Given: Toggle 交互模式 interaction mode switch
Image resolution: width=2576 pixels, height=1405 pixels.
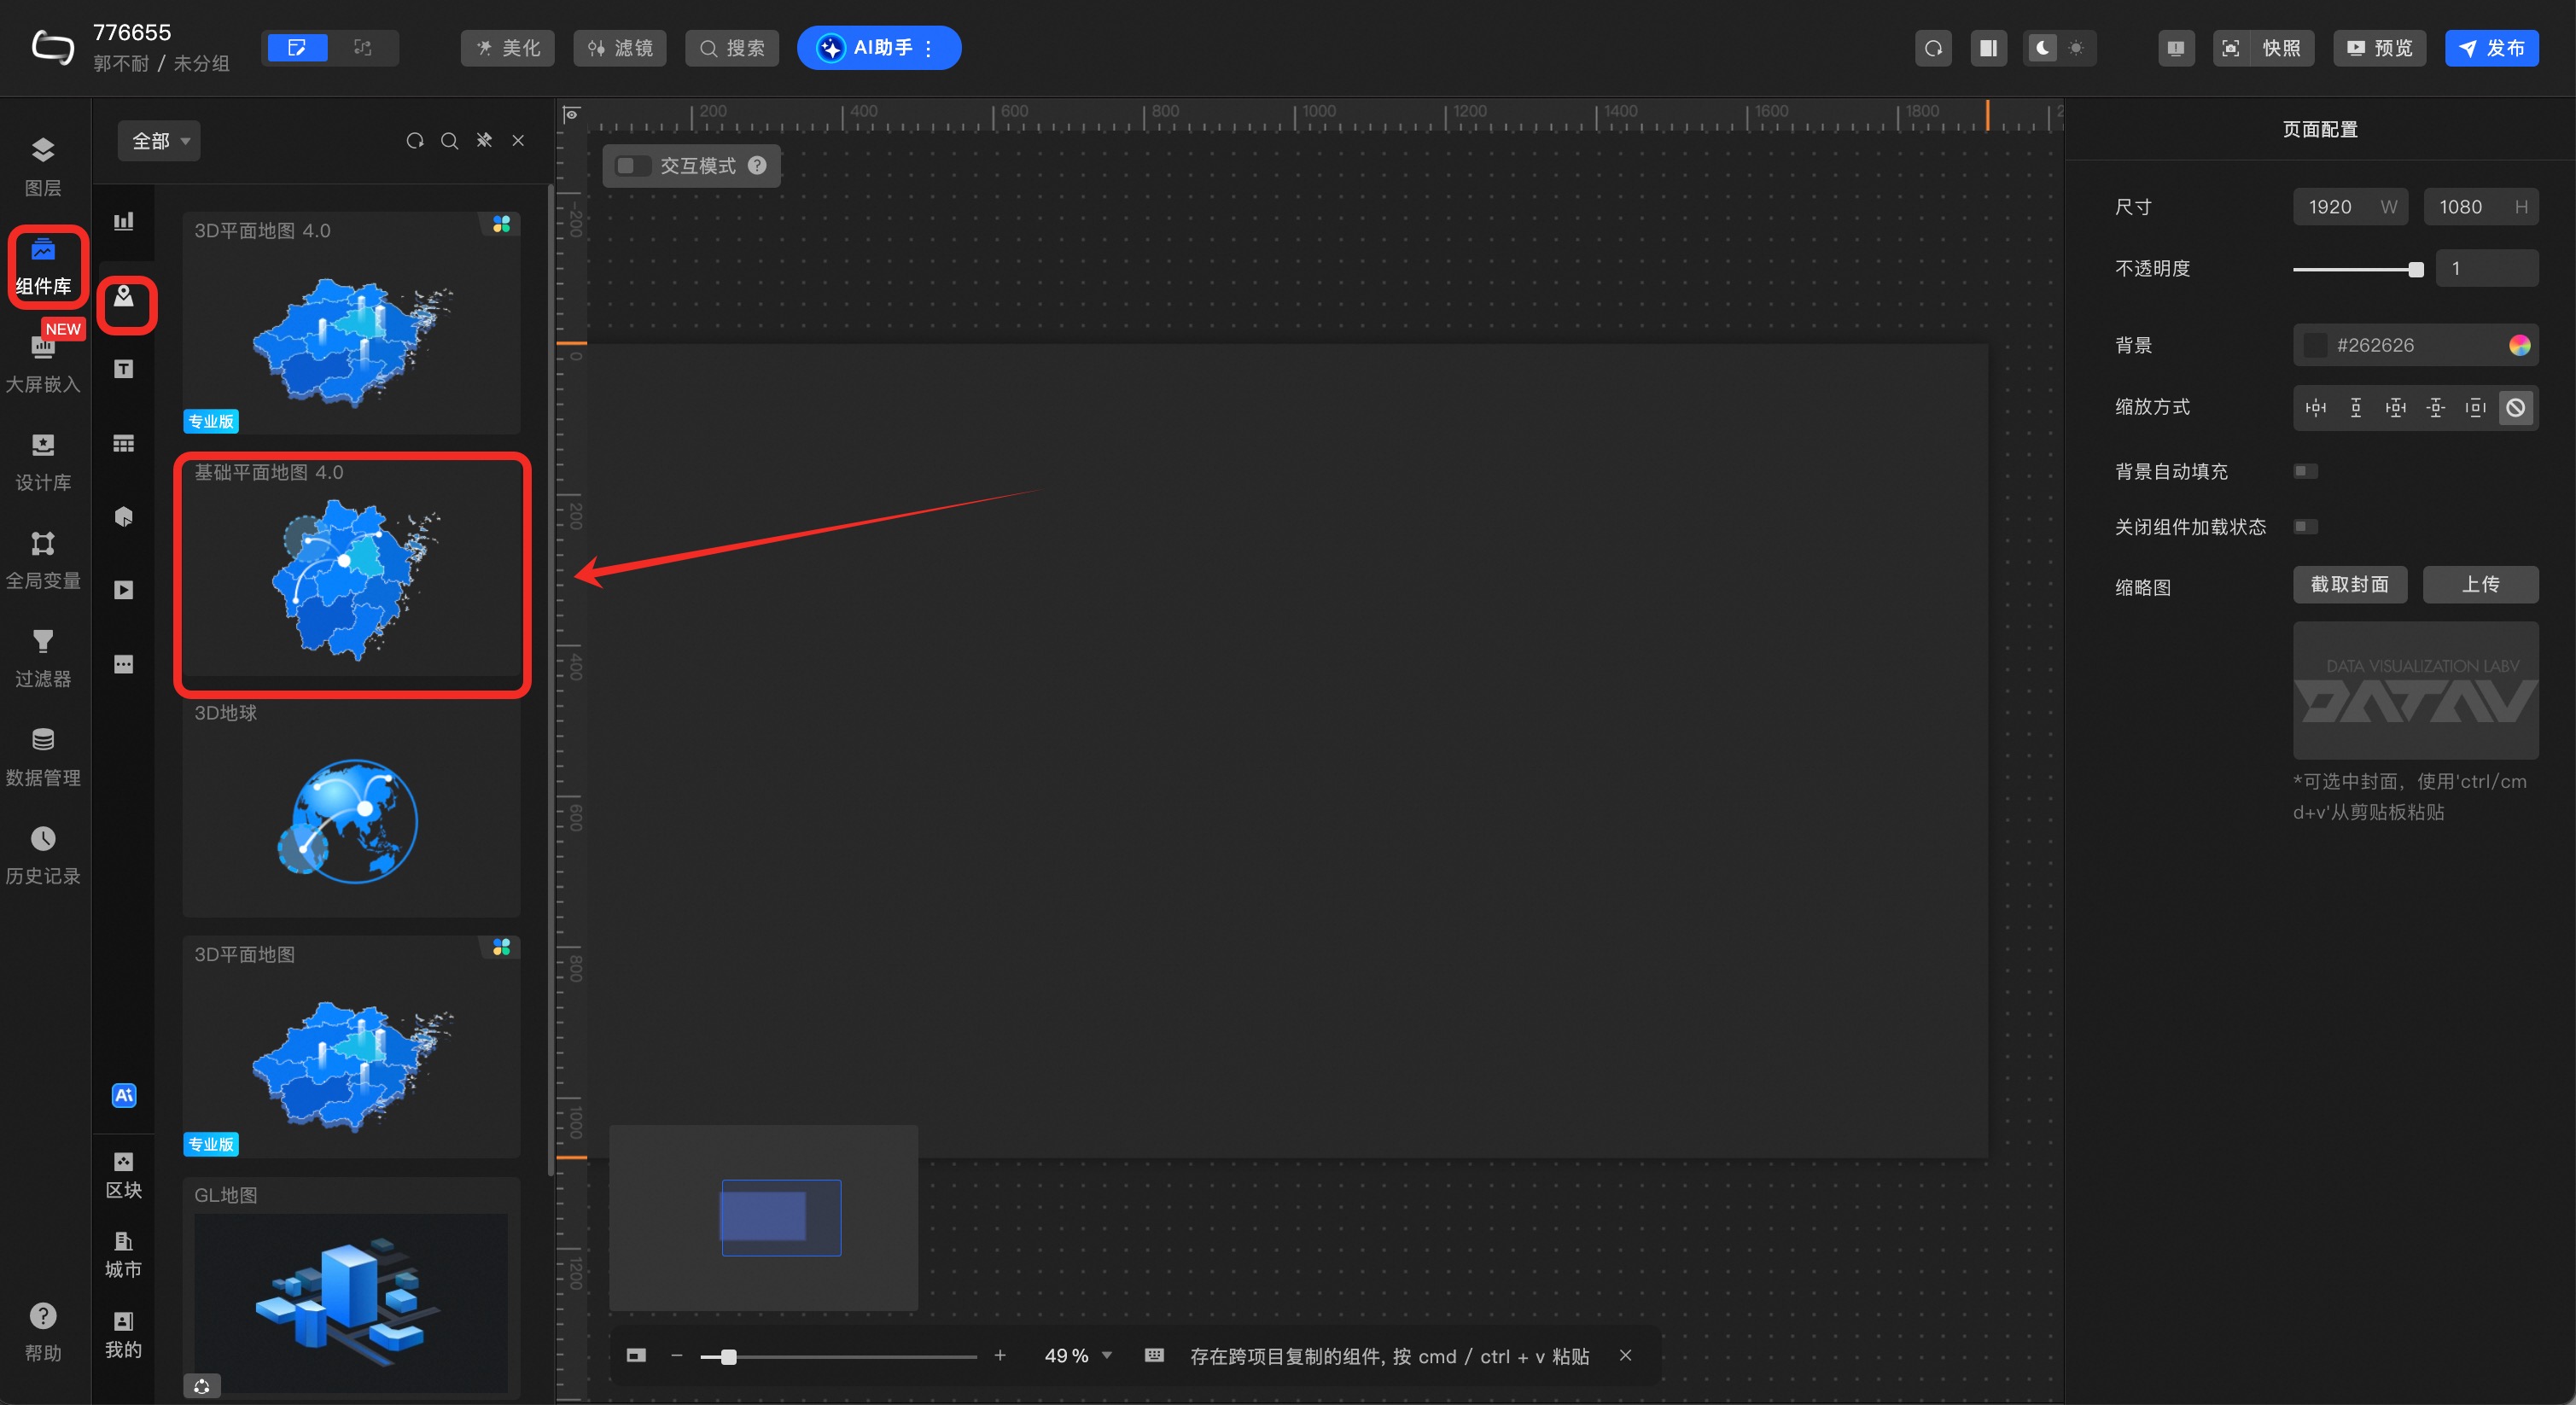Looking at the screenshot, I should pyautogui.click(x=633, y=166).
